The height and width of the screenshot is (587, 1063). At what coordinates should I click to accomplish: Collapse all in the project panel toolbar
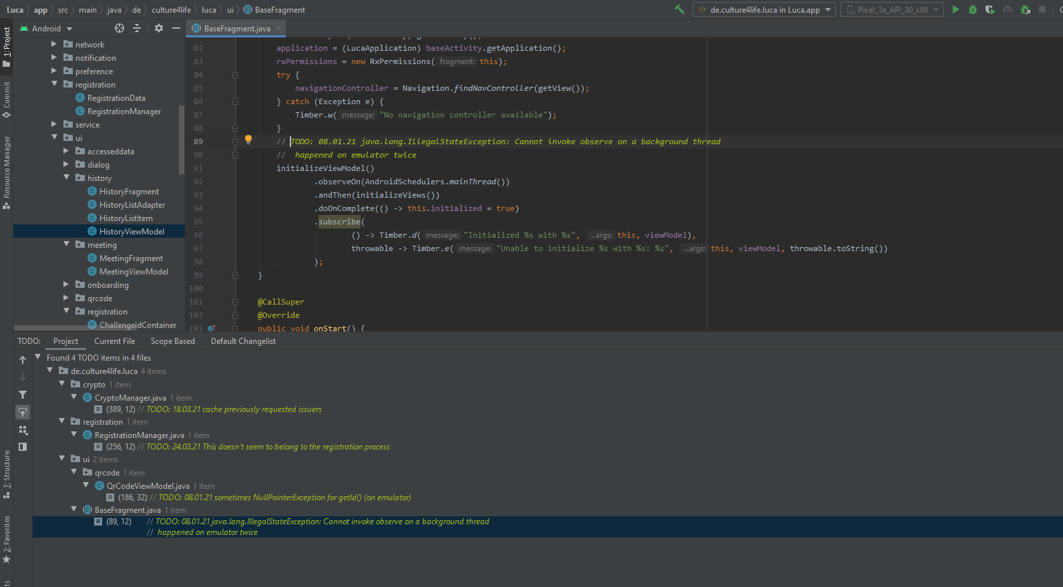pyautogui.click(x=137, y=28)
